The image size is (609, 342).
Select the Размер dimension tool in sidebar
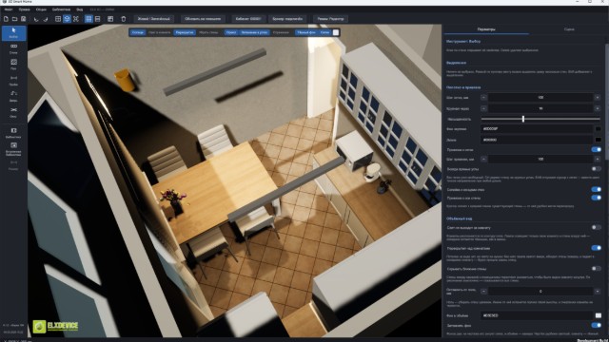[x=13, y=165]
